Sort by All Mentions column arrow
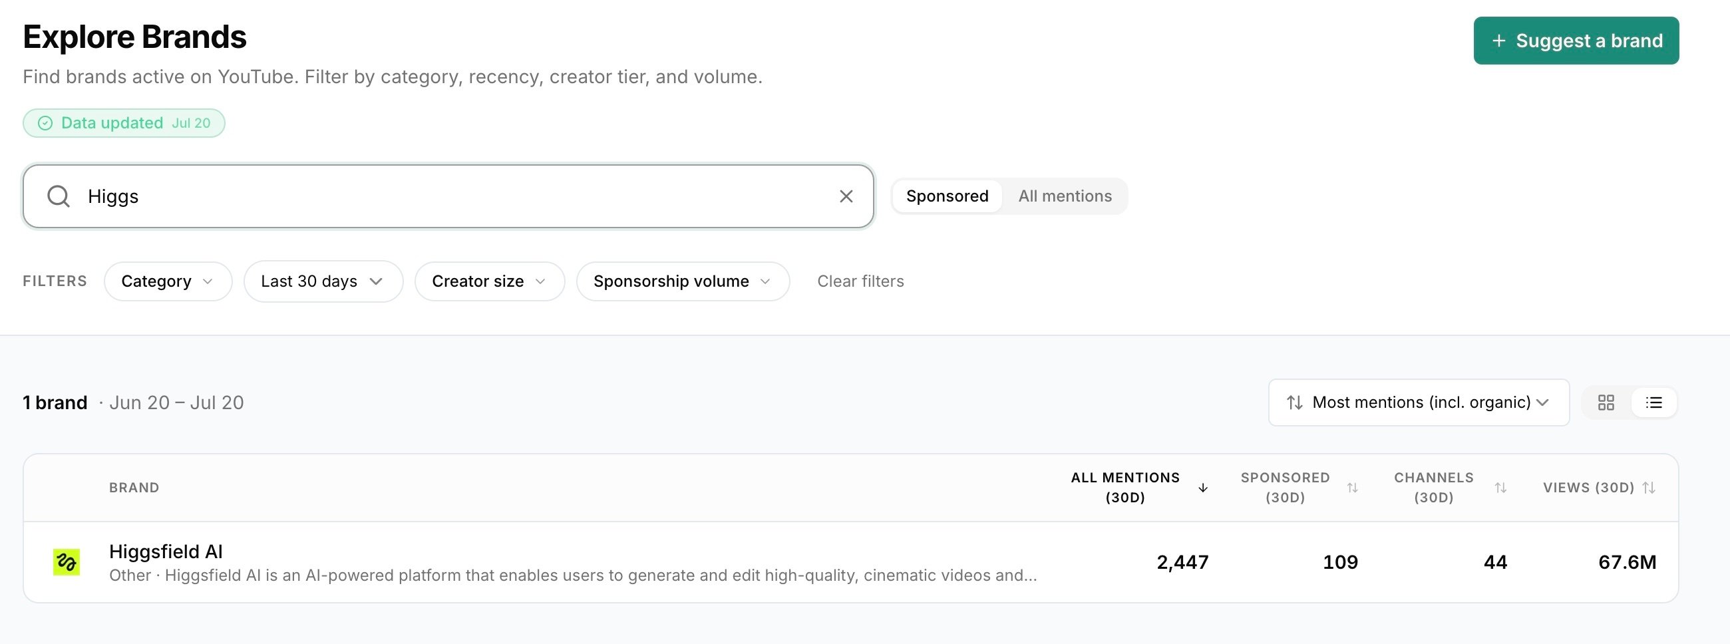The width and height of the screenshot is (1730, 644). click(1203, 488)
